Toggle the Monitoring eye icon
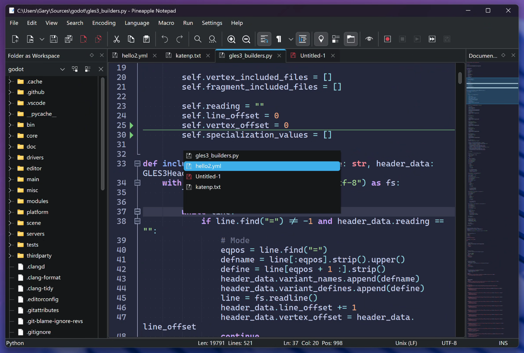 (x=369, y=39)
